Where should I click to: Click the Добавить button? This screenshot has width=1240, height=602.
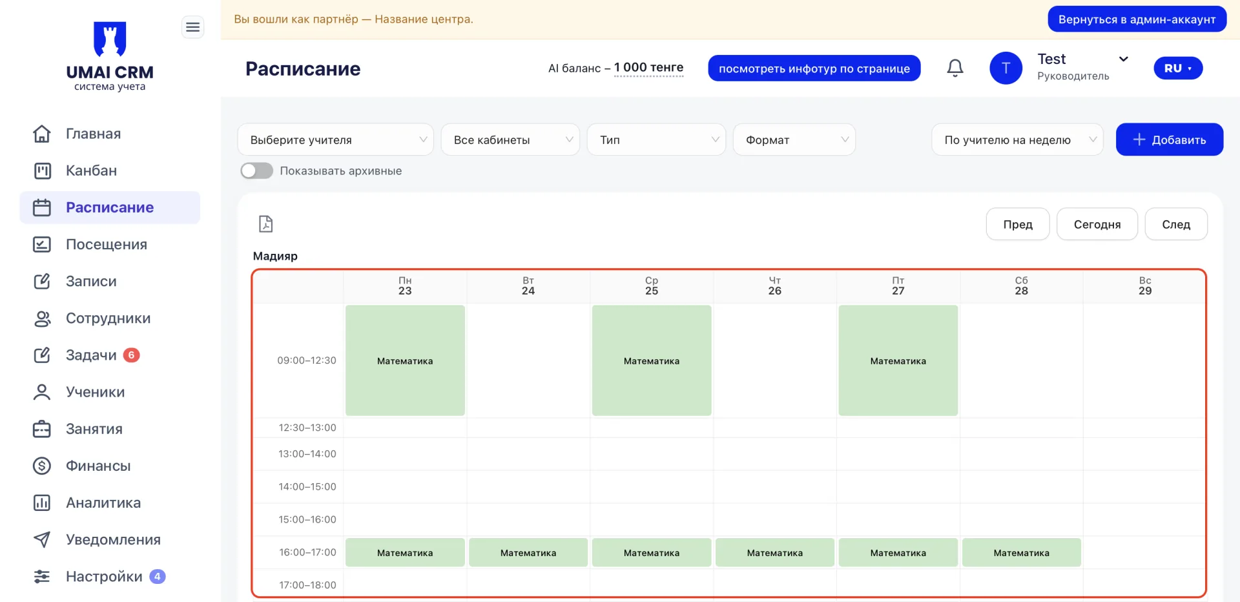(1170, 140)
